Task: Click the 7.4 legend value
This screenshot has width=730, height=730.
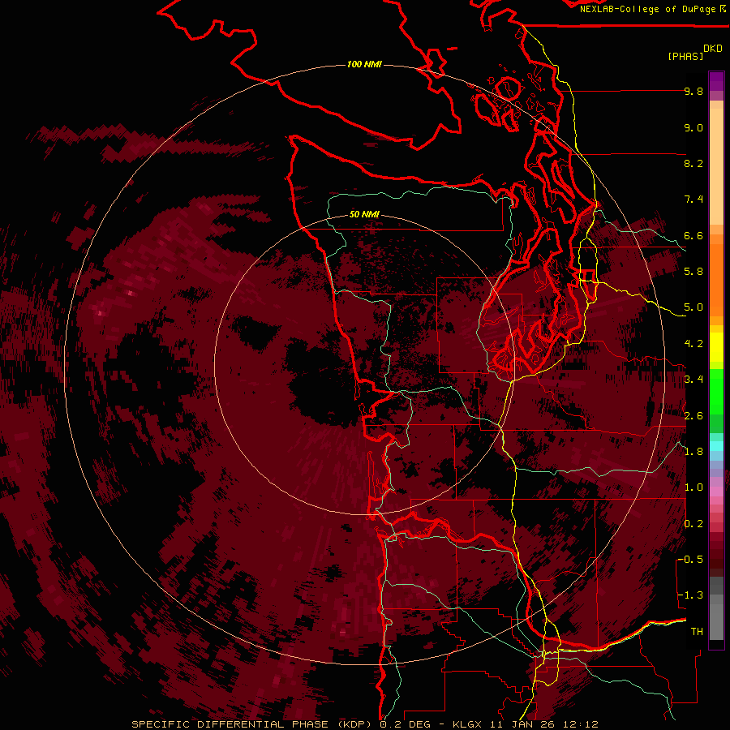Action: pos(693,200)
